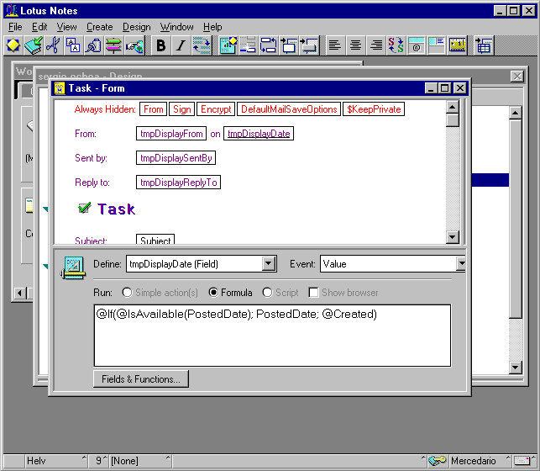
Task: Click the yellow diamond properties toolbar icon
Action: coord(13,45)
